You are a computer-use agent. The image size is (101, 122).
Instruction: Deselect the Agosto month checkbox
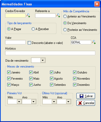tap(52, 79)
